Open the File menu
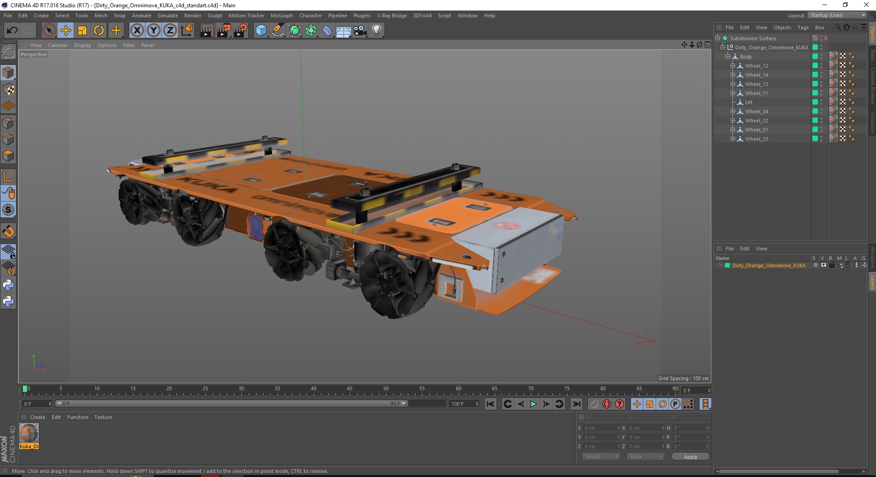This screenshot has width=876, height=477. [8, 16]
